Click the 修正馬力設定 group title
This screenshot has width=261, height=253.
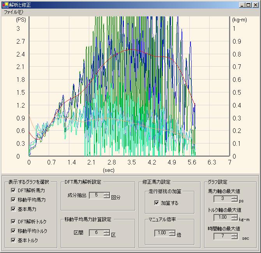(x=156, y=182)
